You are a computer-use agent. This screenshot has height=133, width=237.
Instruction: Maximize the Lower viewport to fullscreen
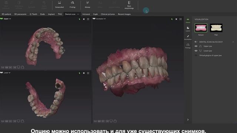tap(88, 73)
